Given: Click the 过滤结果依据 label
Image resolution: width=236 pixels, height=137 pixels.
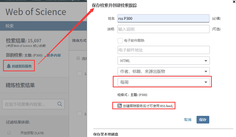Looking at the screenshot, I should coord(18,122).
